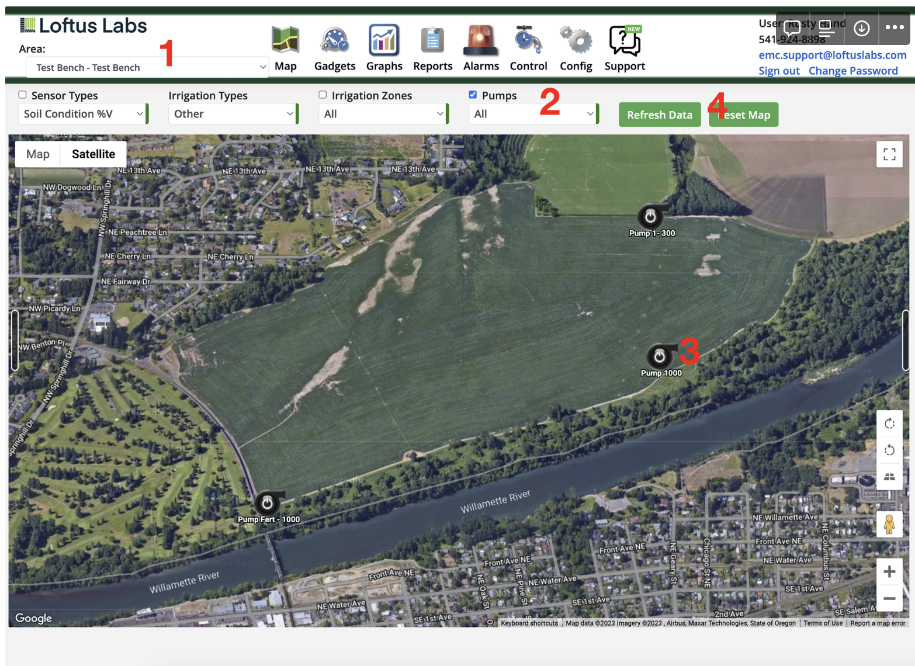Viewport: 915px width, 666px height.
Task: Switch to Map view tab
Action: click(38, 154)
